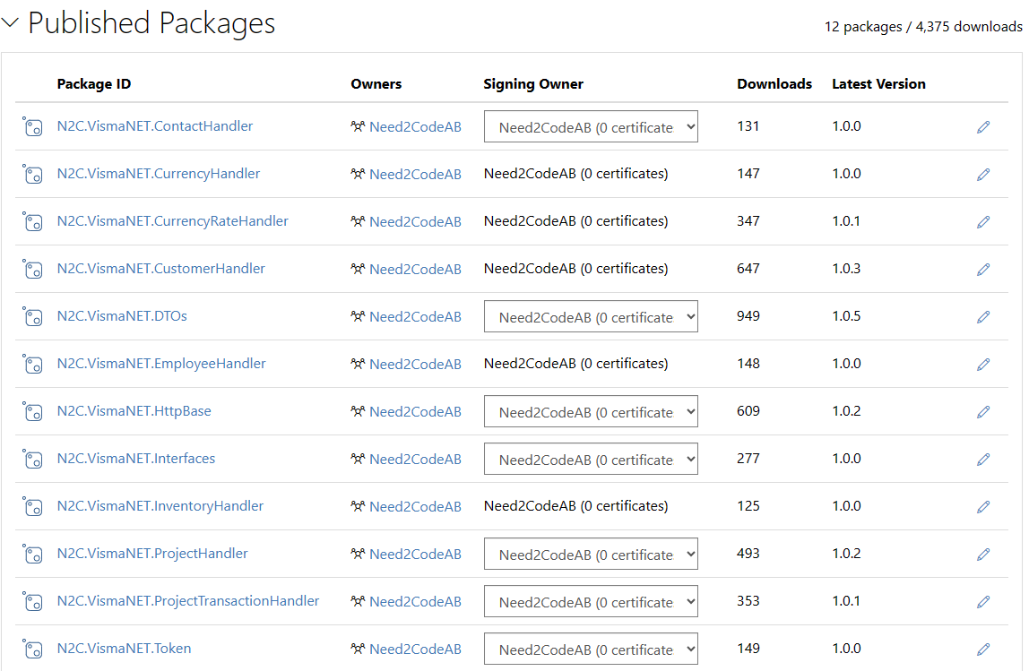Open the N2C.VismaNET.ContactHandler package link
The height and width of the screenshot is (671, 1029).
[x=155, y=126]
